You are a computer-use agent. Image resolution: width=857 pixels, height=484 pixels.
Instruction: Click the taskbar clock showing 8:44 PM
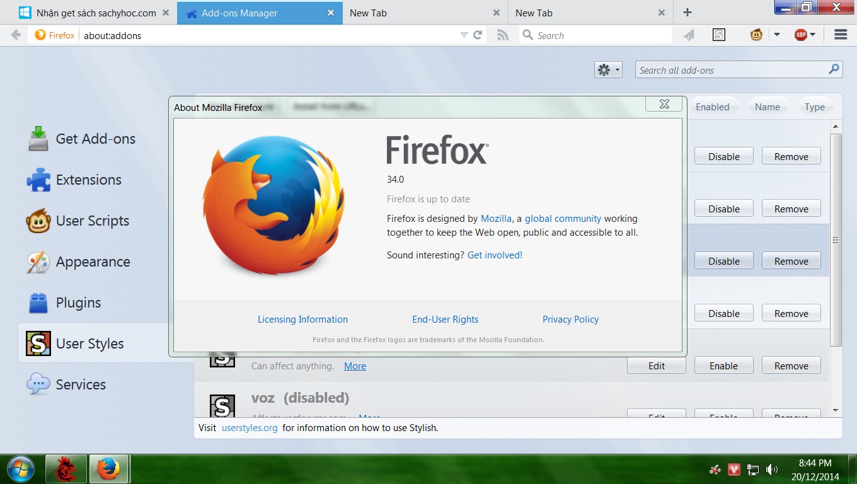(814, 469)
